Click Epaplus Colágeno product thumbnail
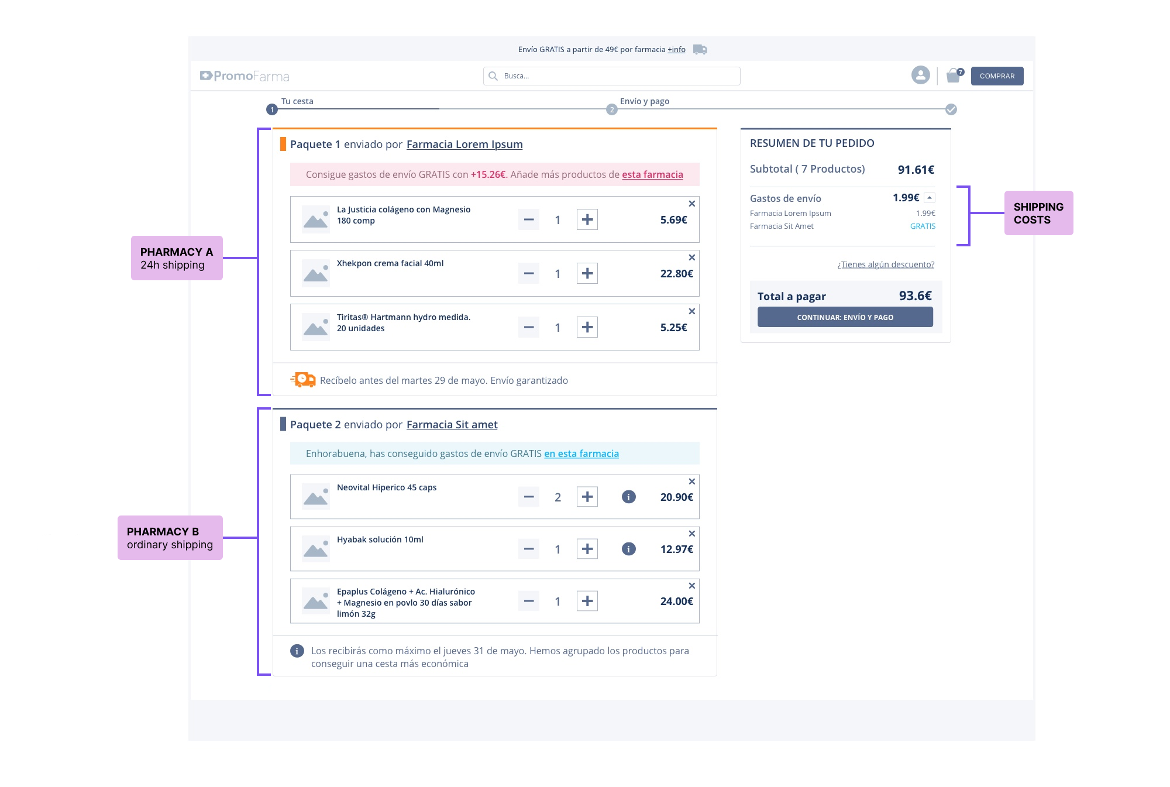Image resolution: width=1170 pixels, height=787 pixels. coord(316,601)
